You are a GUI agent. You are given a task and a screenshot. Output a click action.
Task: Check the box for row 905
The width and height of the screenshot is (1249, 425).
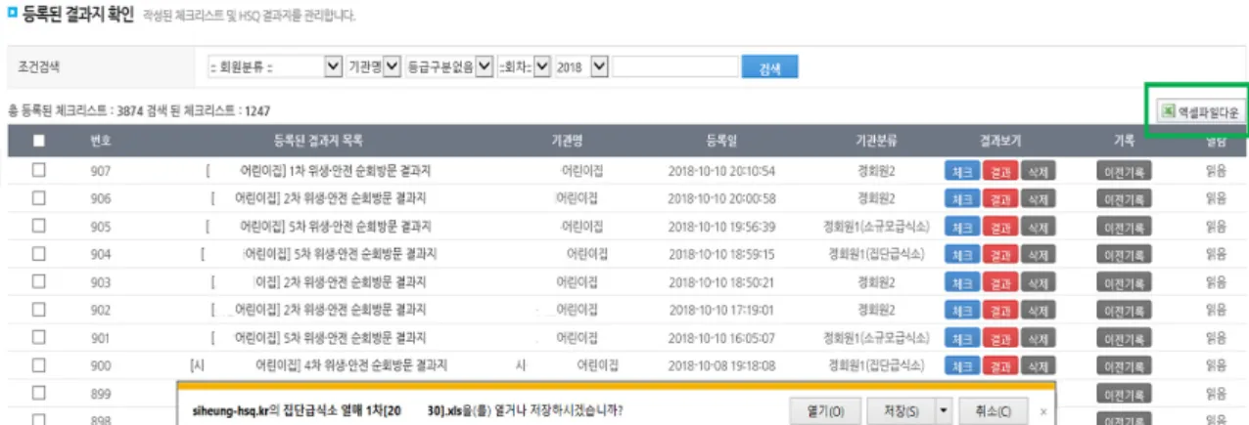(39, 226)
